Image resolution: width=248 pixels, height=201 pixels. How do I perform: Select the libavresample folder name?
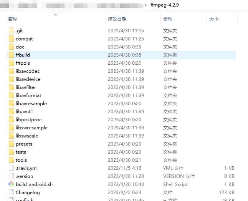coord(31,104)
